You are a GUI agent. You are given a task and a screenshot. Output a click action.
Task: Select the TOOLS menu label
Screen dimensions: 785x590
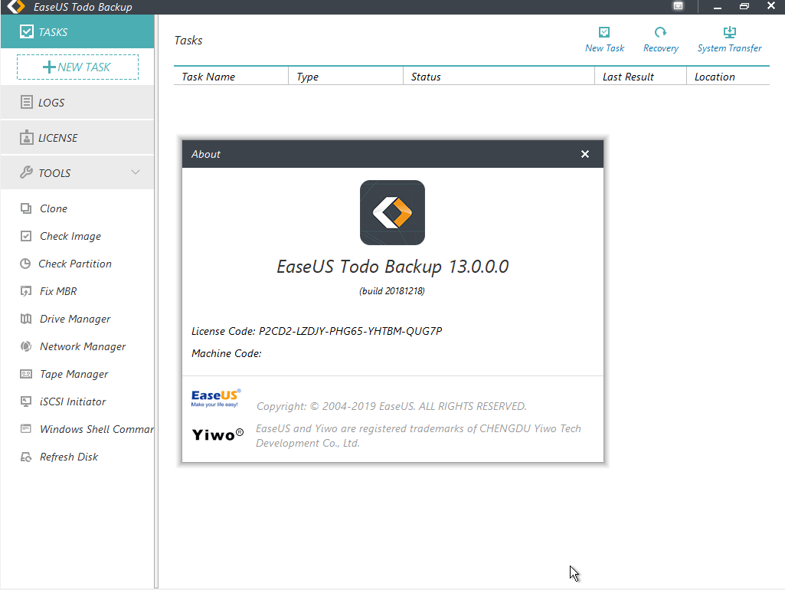54,173
